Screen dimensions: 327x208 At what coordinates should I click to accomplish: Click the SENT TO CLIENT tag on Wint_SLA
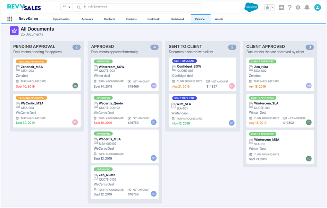coord(184,98)
